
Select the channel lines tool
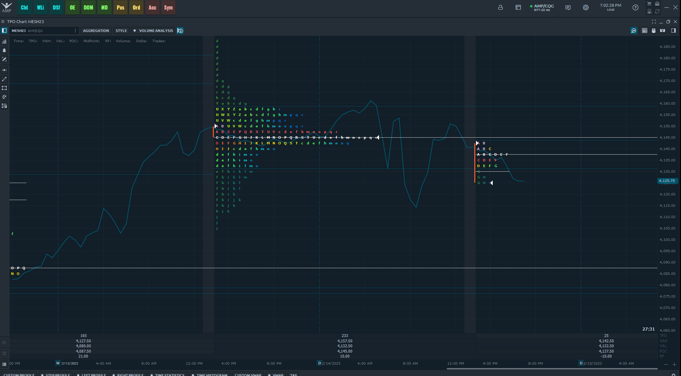[4, 97]
